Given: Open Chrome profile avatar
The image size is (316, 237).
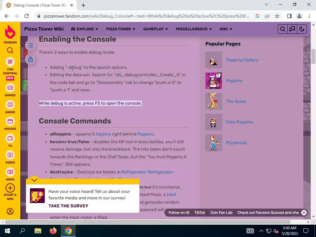Looking at the screenshot, I should (299, 16).
